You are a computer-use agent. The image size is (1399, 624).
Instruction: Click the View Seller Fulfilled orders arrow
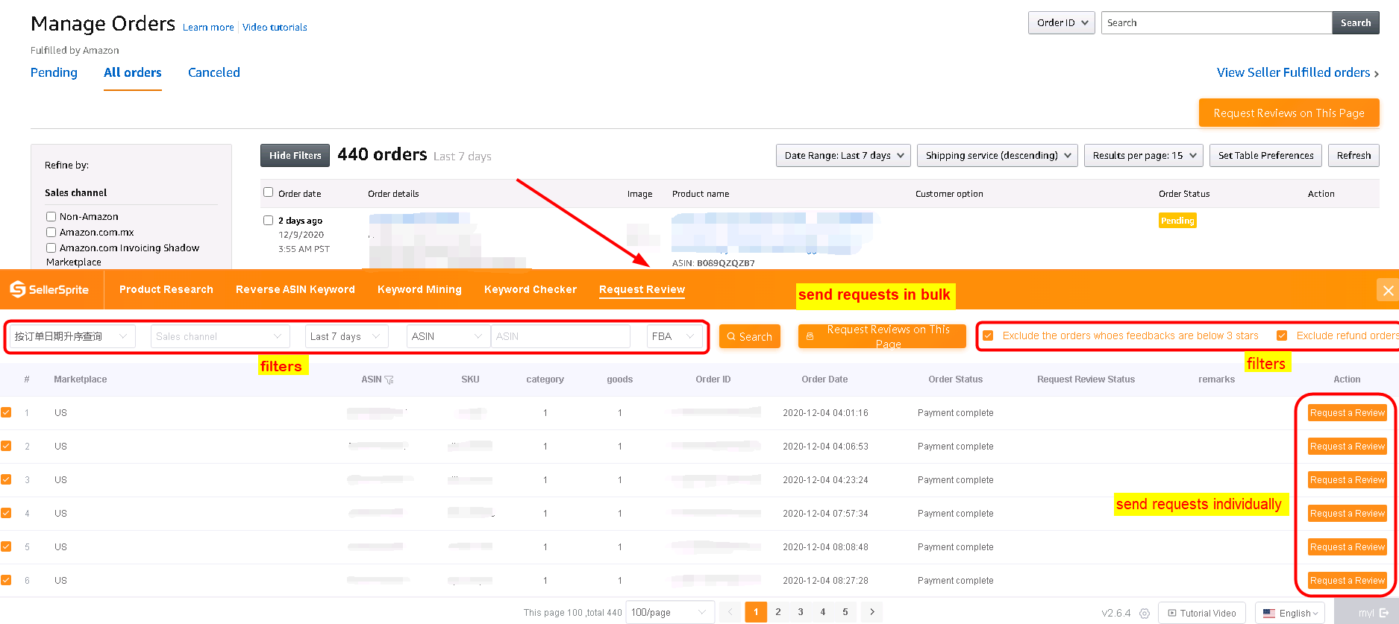pyautogui.click(x=1377, y=73)
